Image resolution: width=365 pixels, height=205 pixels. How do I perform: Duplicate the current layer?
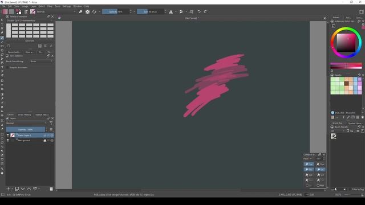point(17,188)
